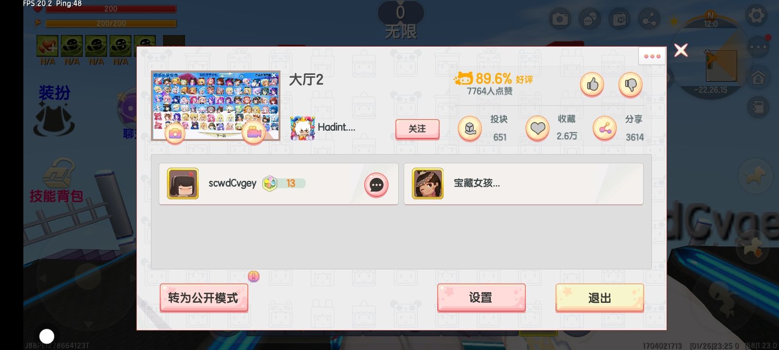Open the 装扮 outfit menu
Image resolution: width=779 pixels, height=350 pixels.
pyautogui.click(x=55, y=111)
